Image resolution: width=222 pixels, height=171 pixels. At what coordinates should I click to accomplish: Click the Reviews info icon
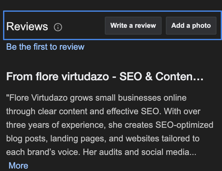click(58, 27)
